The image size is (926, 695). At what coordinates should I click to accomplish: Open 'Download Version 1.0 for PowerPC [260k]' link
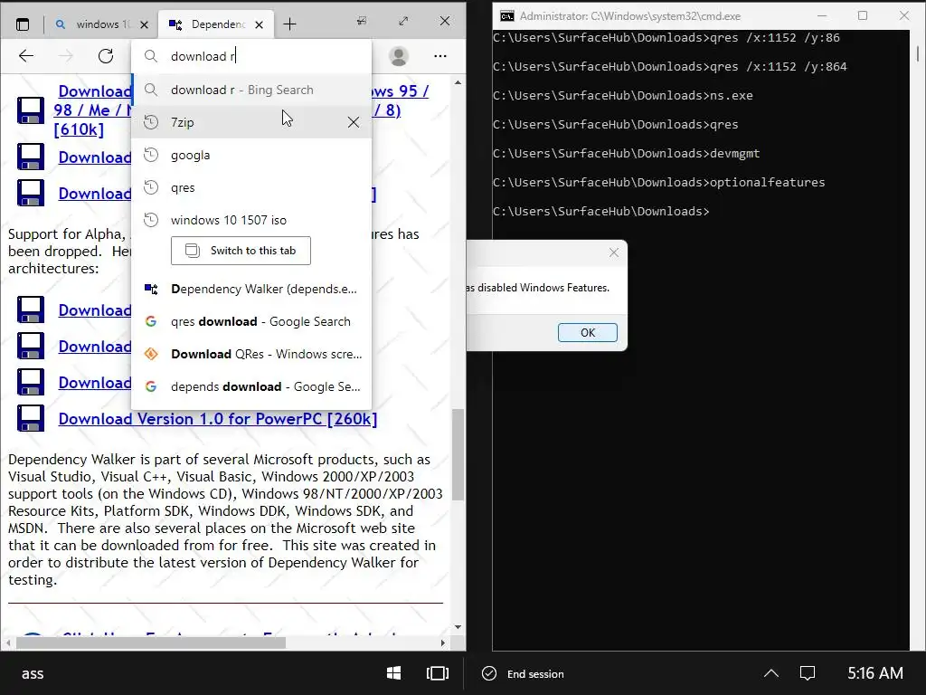click(217, 418)
